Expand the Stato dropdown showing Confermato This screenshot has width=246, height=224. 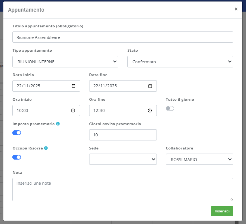[180, 62]
